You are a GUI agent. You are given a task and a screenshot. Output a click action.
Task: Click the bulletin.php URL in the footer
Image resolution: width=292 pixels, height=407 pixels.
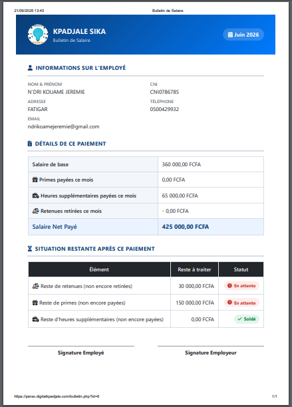tap(57, 396)
